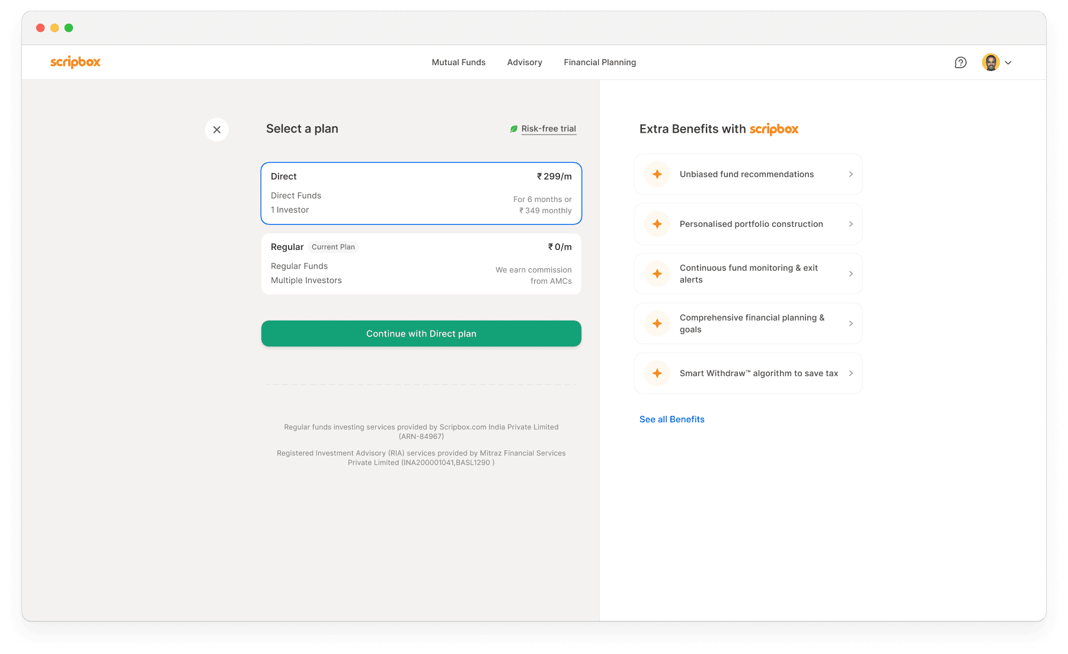1068x654 pixels.
Task: Click the green macOS zoom window button
Action: (69, 28)
